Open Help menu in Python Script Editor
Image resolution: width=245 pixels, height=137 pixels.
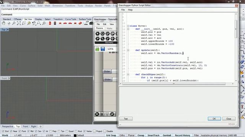[x=130, y=10]
